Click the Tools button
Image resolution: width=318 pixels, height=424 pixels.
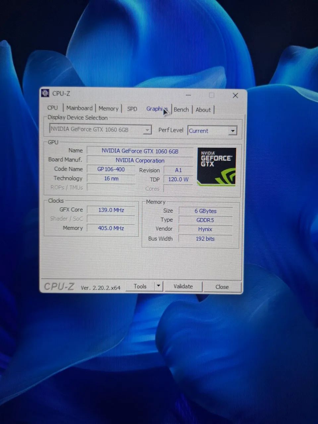[x=140, y=286]
